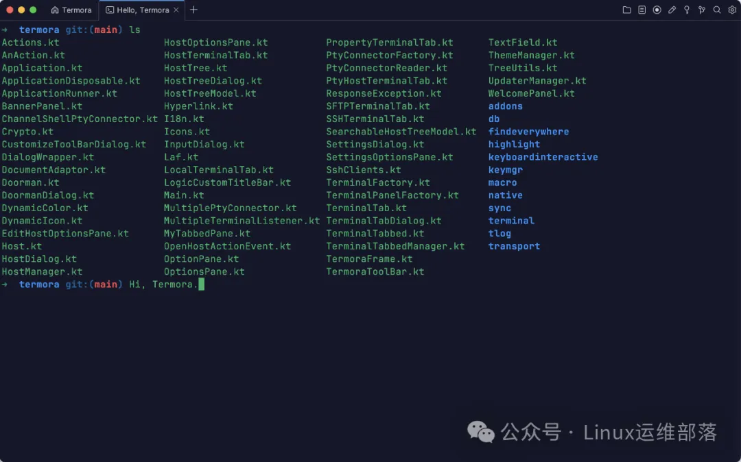Open the key manager icon
Image resolution: width=741 pixels, height=462 pixels.
[x=687, y=10]
